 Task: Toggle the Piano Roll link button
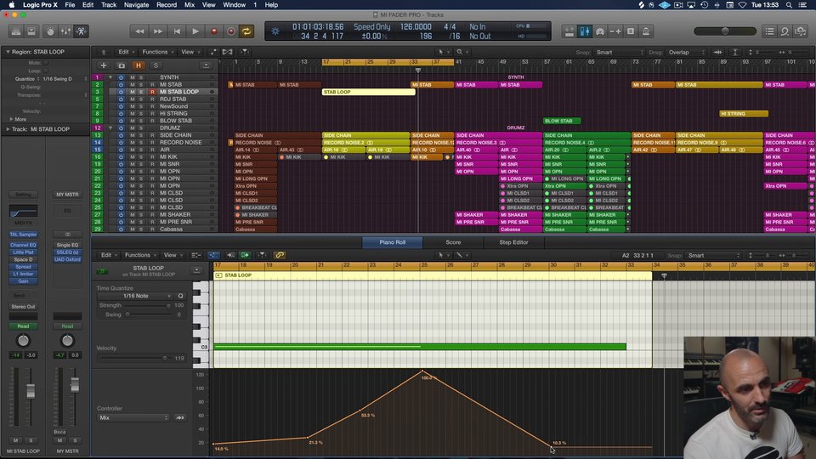tap(280, 255)
